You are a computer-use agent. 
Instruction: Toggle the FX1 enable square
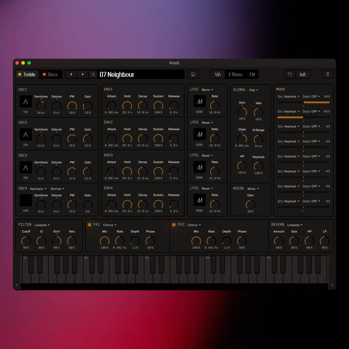click(89, 225)
